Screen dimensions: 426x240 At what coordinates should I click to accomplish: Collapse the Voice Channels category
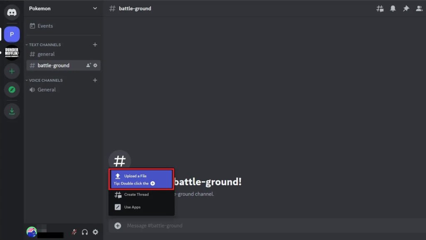click(44, 80)
